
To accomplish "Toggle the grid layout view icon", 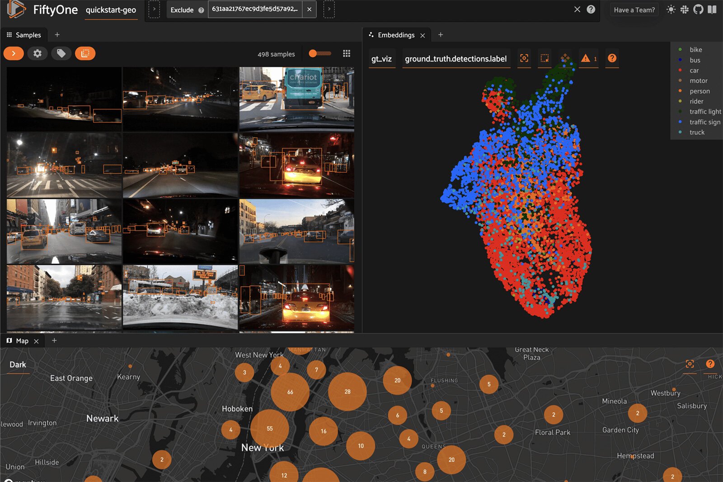I will tap(347, 53).
